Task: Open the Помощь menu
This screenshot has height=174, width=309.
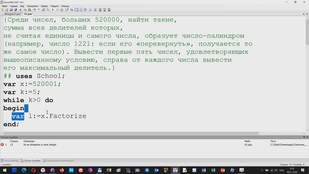Action: click(65, 6)
